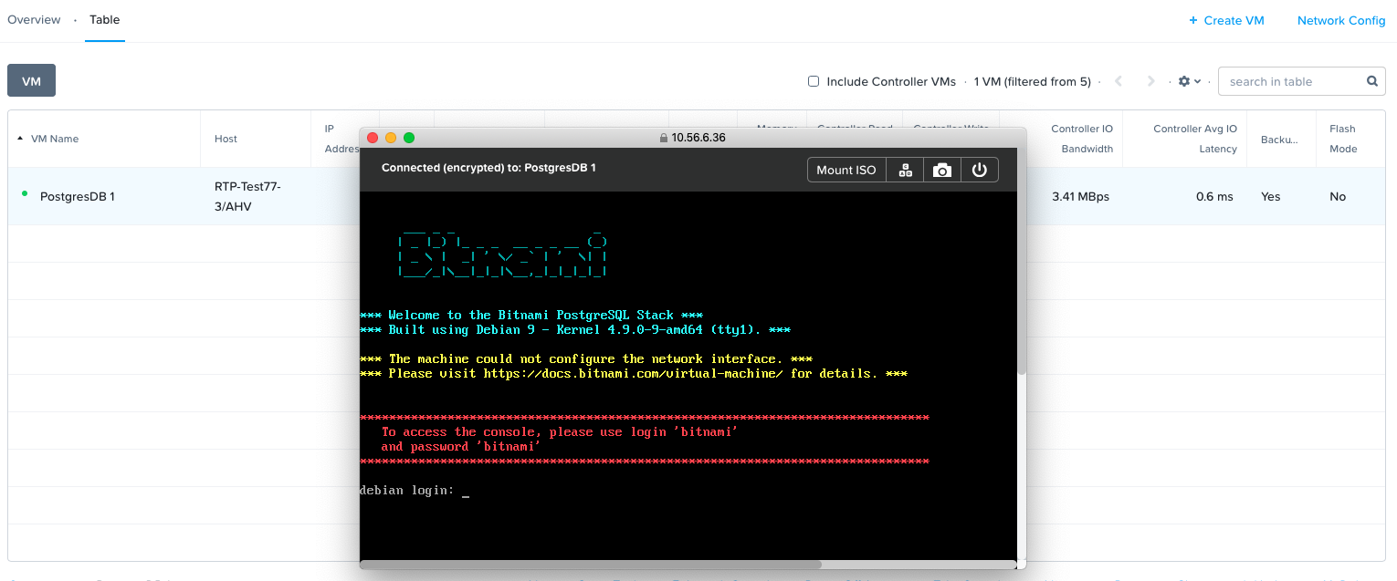Send Ctrl-Alt-Del via console keys icon
Viewport: 1397px width, 581px height.
(905, 170)
